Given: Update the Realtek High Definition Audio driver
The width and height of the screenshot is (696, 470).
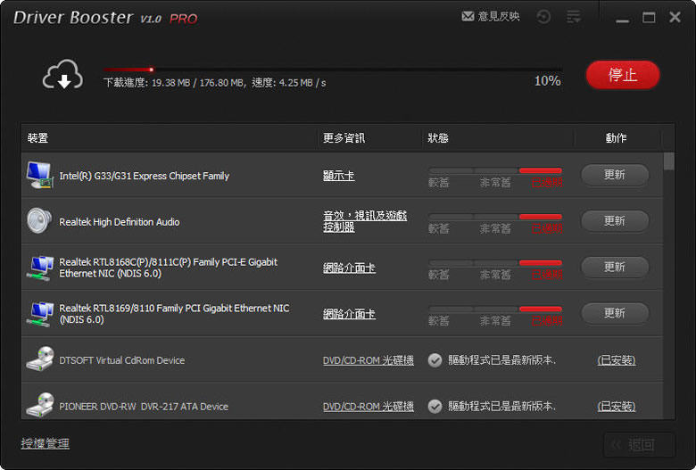Looking at the screenshot, I should click(x=614, y=221).
